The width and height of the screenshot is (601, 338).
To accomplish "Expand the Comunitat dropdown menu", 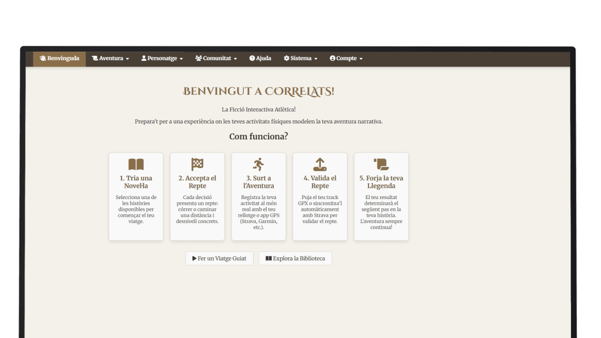I will [216, 59].
